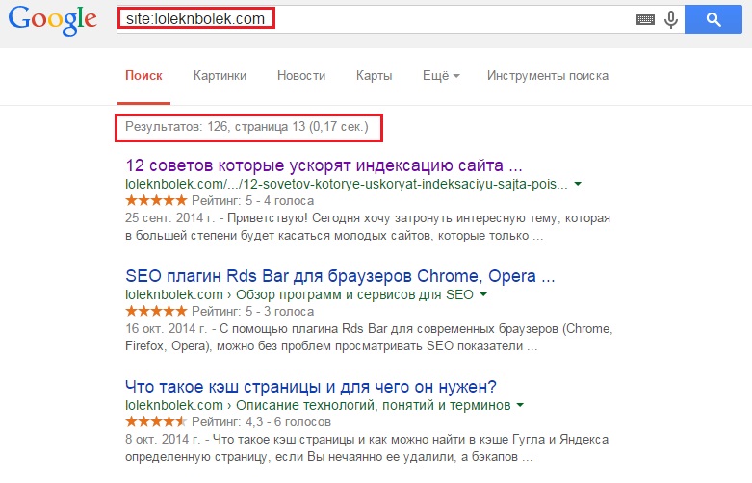Go to the Карты tab
This screenshot has width=752, height=483.
click(375, 76)
